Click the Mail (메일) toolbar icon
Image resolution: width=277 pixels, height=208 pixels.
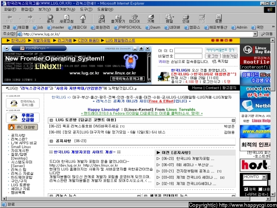tap(168, 17)
